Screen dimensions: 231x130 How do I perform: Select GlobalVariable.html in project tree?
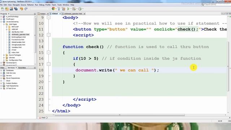18,42
